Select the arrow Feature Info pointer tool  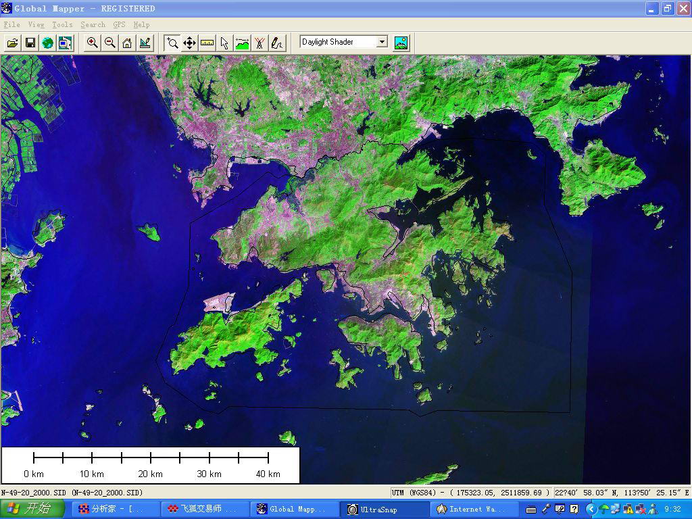(x=224, y=43)
